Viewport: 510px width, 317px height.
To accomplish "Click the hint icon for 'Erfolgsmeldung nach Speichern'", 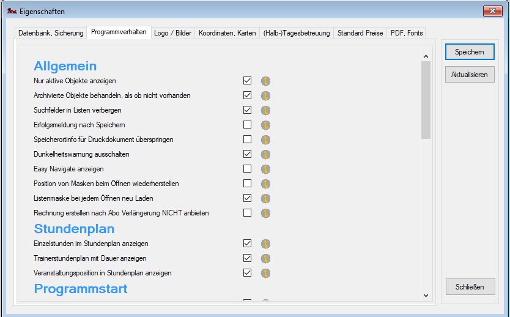I will click(266, 125).
